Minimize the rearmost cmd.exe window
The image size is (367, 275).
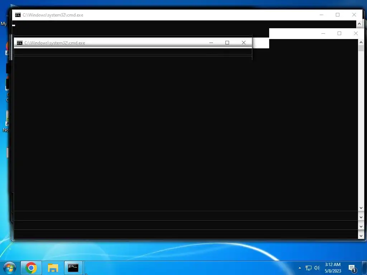pyautogui.click(x=321, y=15)
